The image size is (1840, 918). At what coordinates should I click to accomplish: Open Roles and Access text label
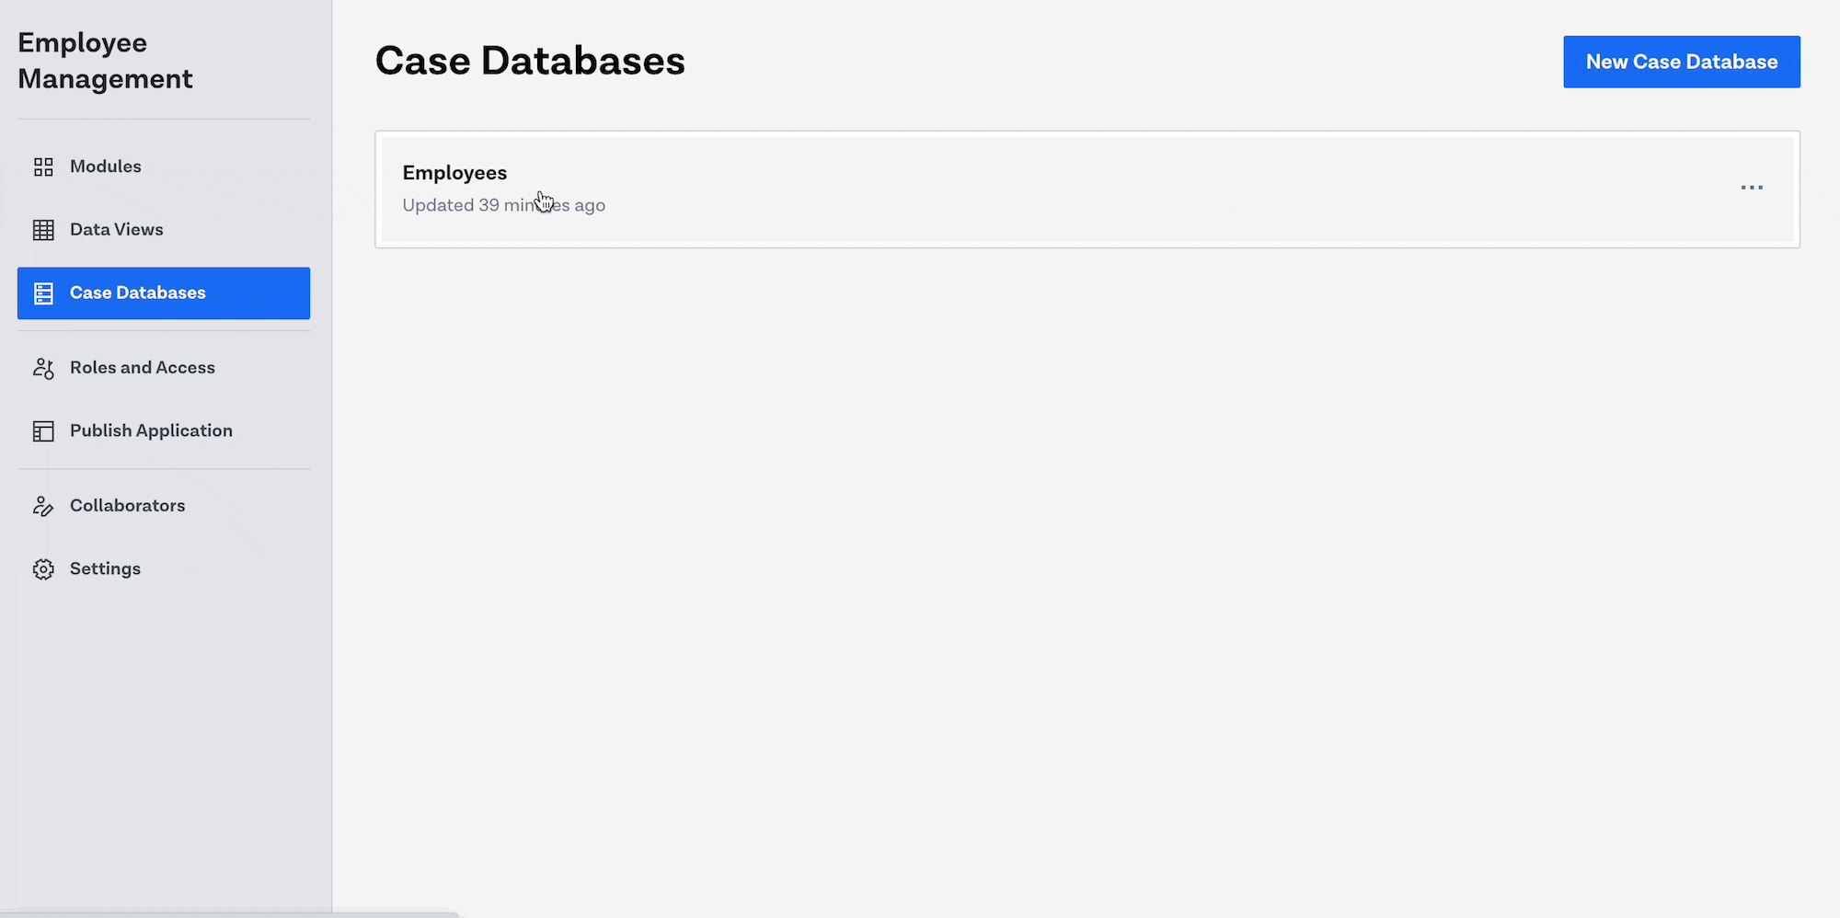143,368
